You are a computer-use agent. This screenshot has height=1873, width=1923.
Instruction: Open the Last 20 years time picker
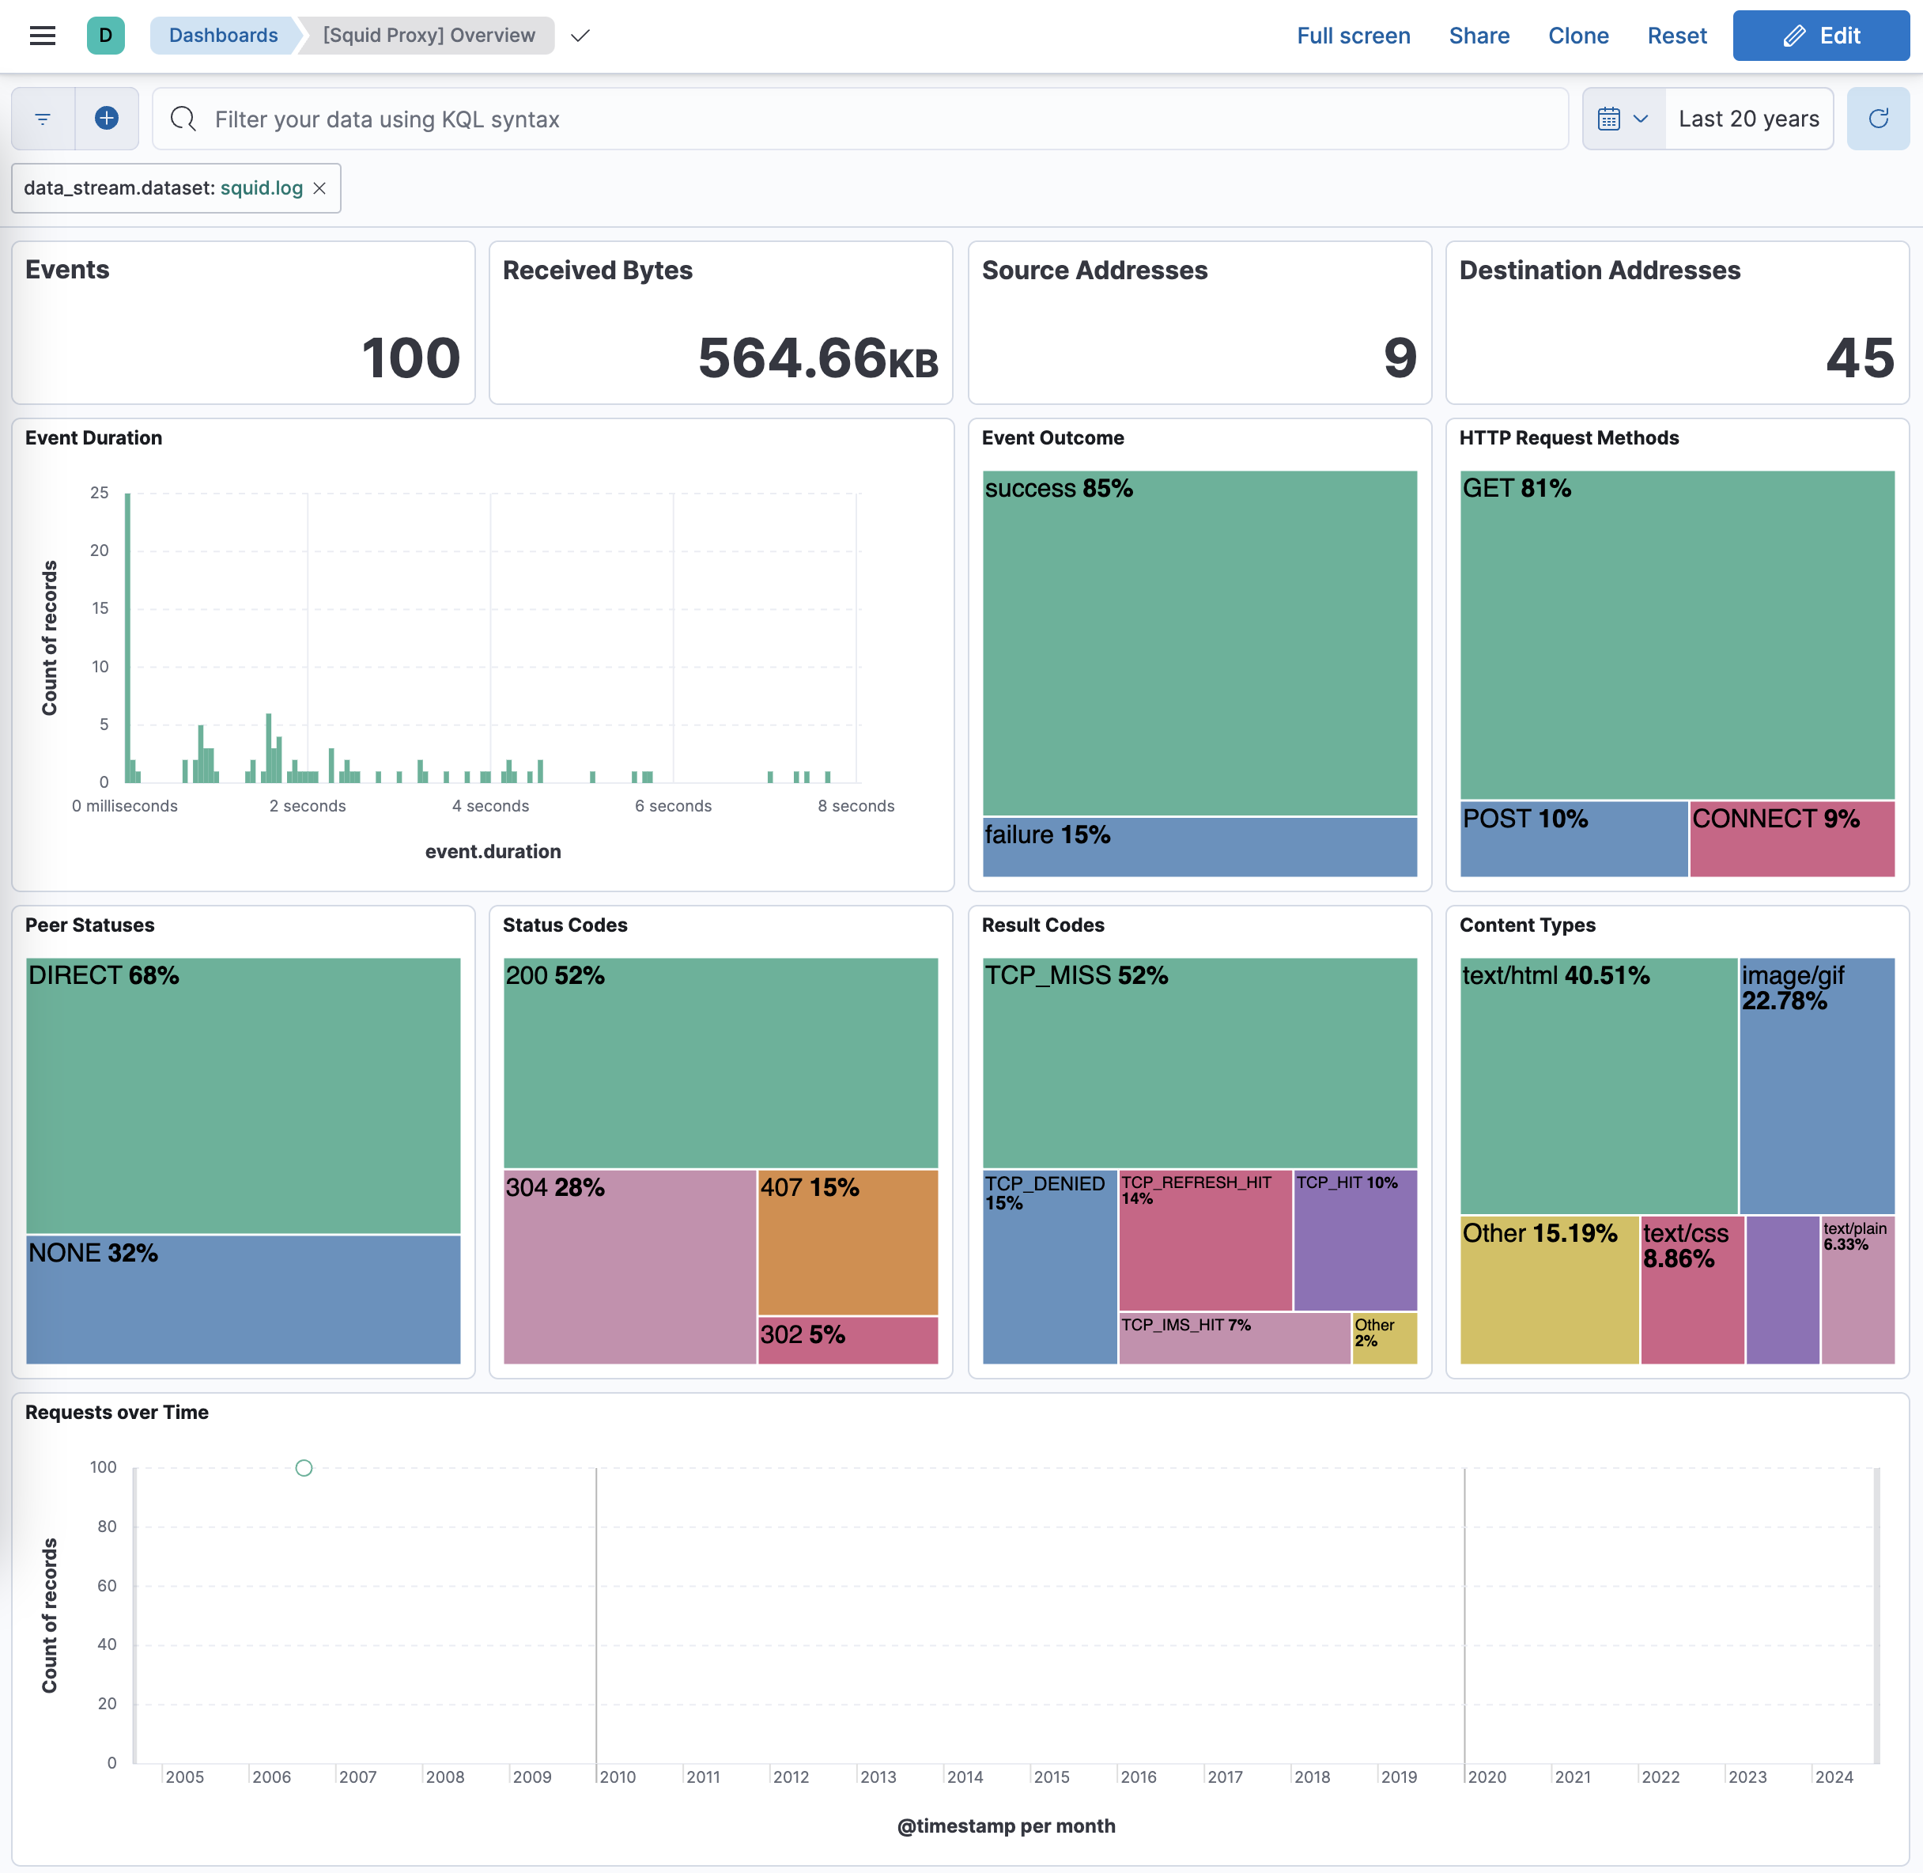(x=1748, y=119)
